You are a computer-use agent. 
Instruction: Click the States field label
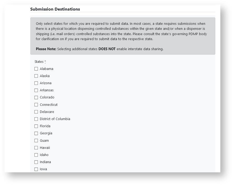point(39,62)
